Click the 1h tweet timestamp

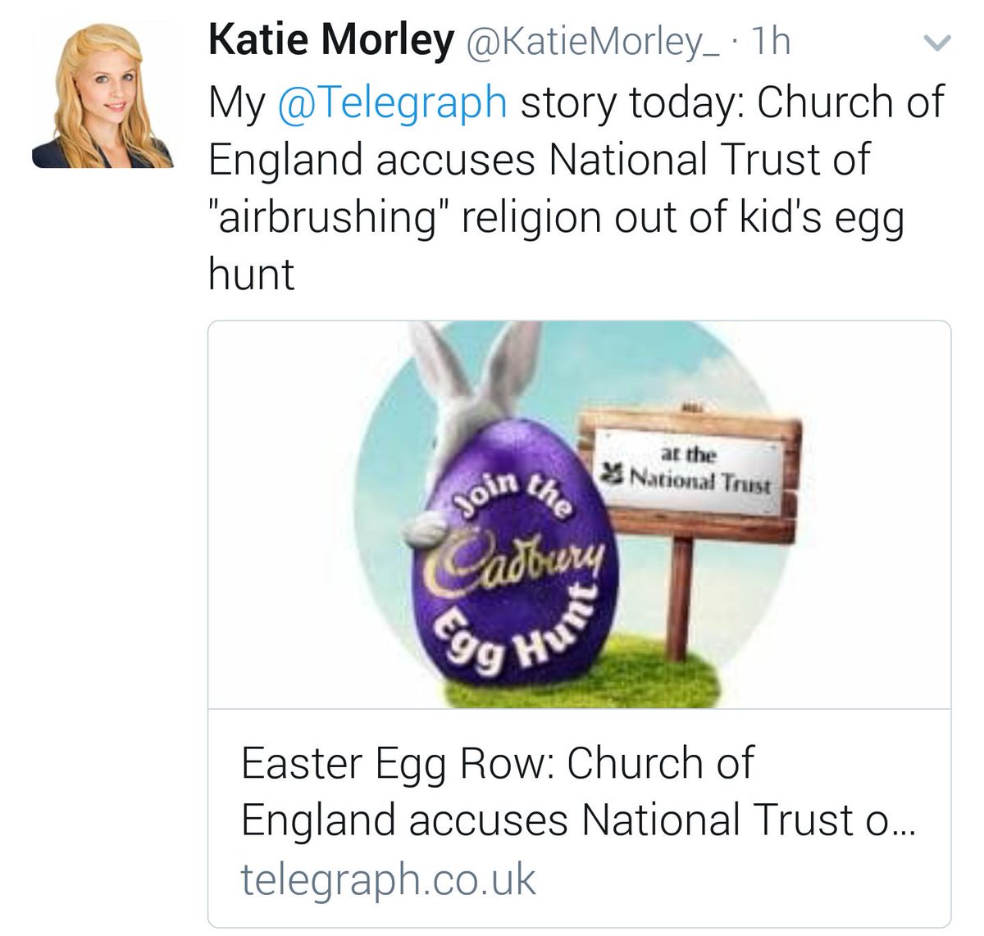tap(770, 42)
